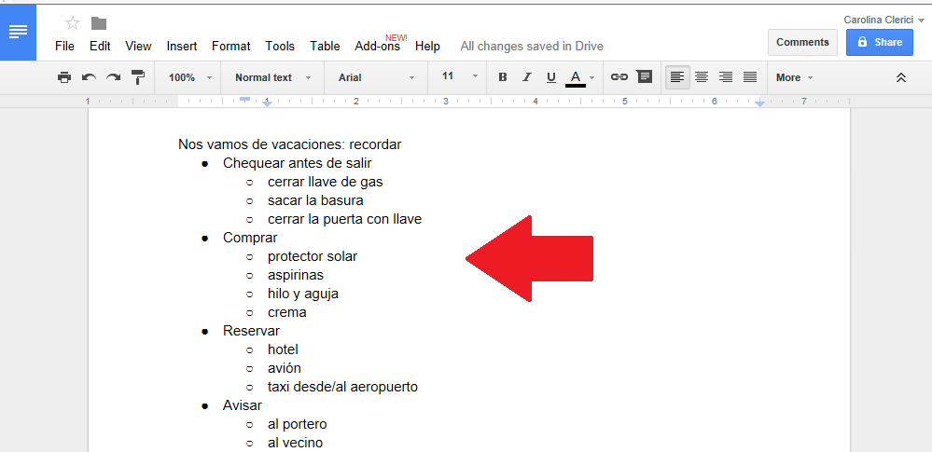Open the View menu
Screen dimensions: 932x452
[138, 46]
